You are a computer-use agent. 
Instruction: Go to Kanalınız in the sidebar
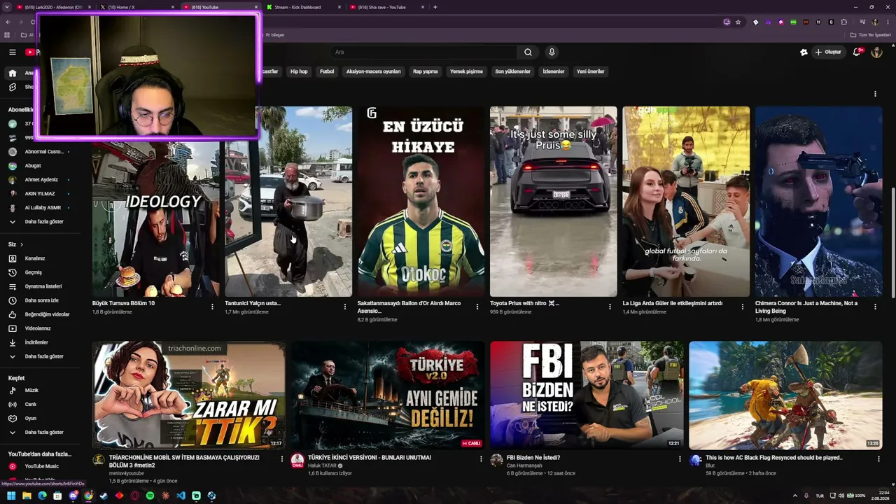pyautogui.click(x=35, y=258)
